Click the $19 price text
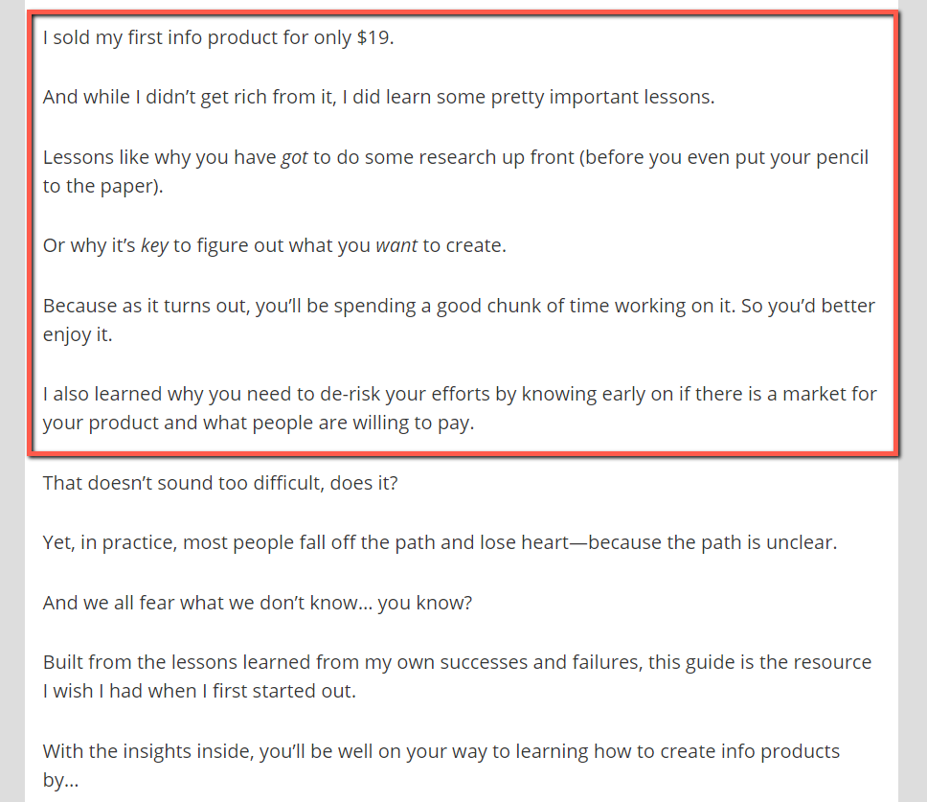The height and width of the screenshot is (802, 927). tap(373, 38)
